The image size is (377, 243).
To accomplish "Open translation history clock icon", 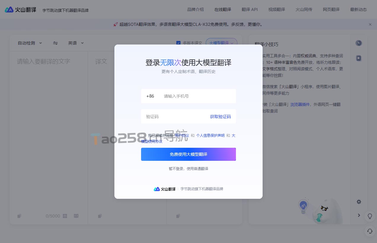I will coord(359,43).
